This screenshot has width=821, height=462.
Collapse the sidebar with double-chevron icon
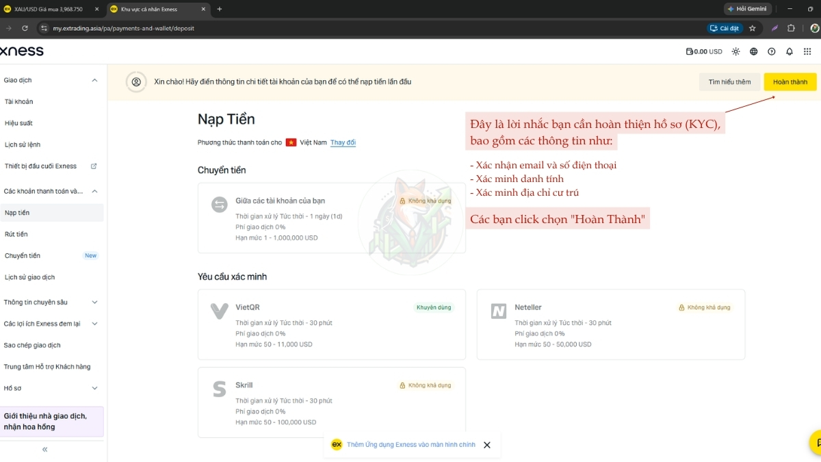45,450
